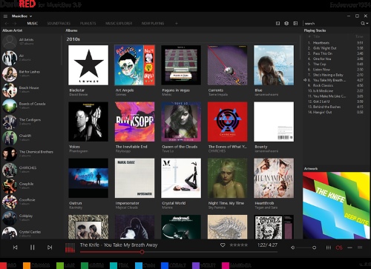Go back with the left arrow
Image resolution: width=371 pixels, height=269 pixels.
tap(7, 24)
